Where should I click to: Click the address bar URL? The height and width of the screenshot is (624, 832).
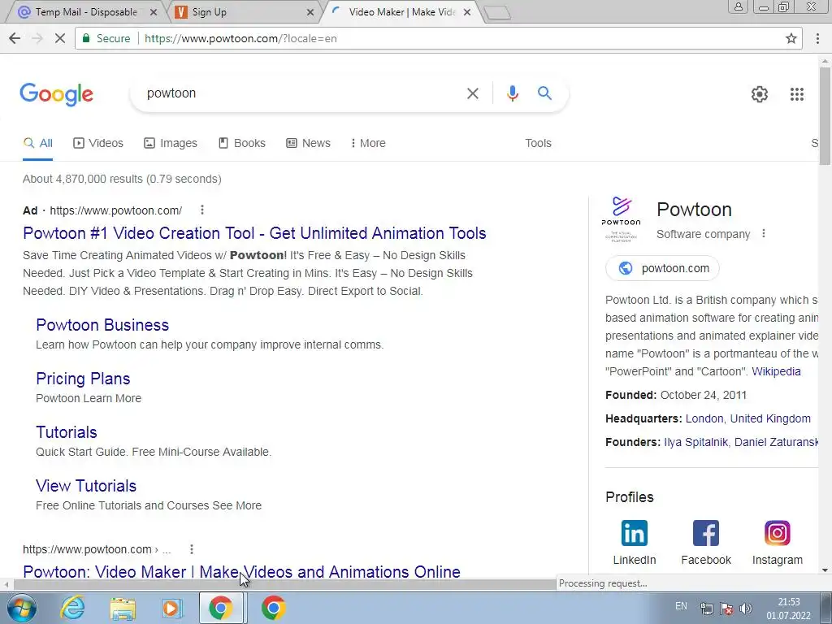(240, 38)
